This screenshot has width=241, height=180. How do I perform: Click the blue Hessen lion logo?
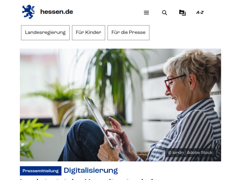(28, 12)
